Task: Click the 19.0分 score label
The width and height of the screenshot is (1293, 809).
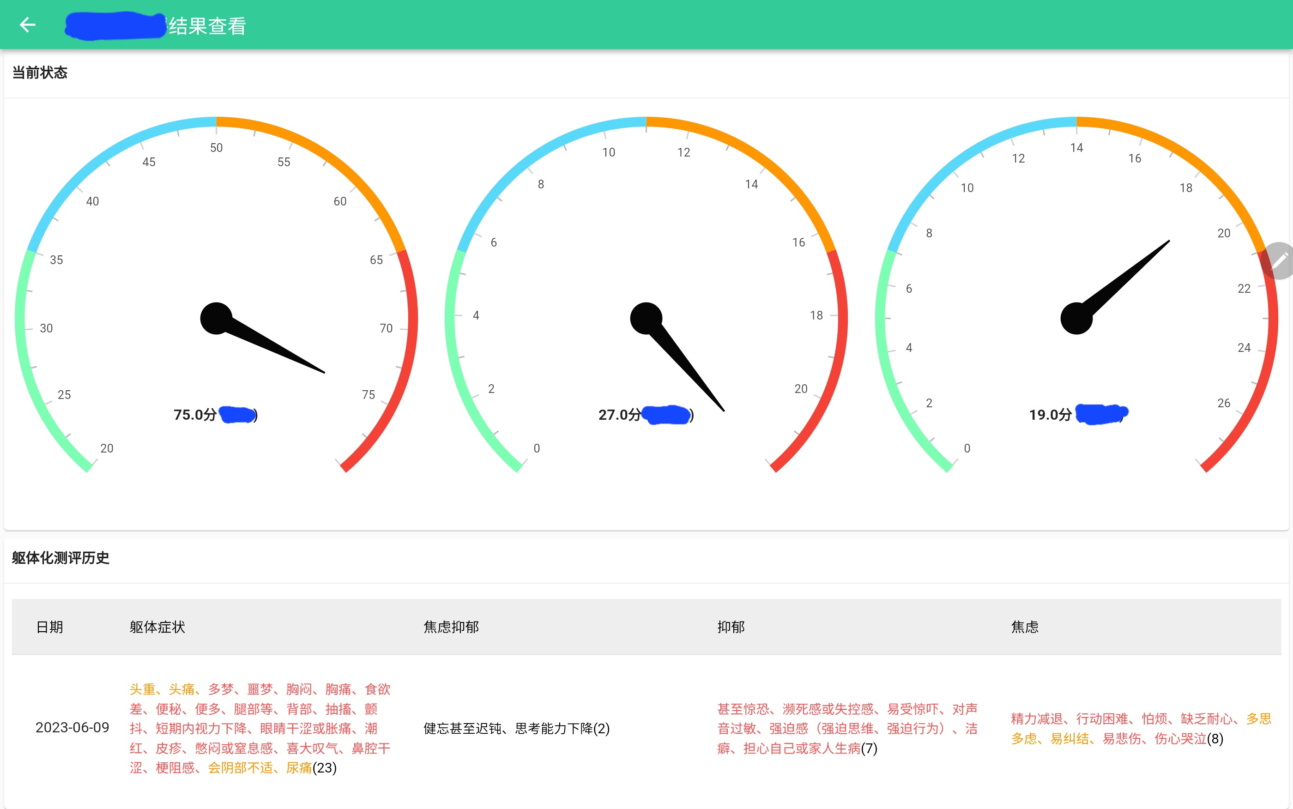Action: pos(1050,415)
